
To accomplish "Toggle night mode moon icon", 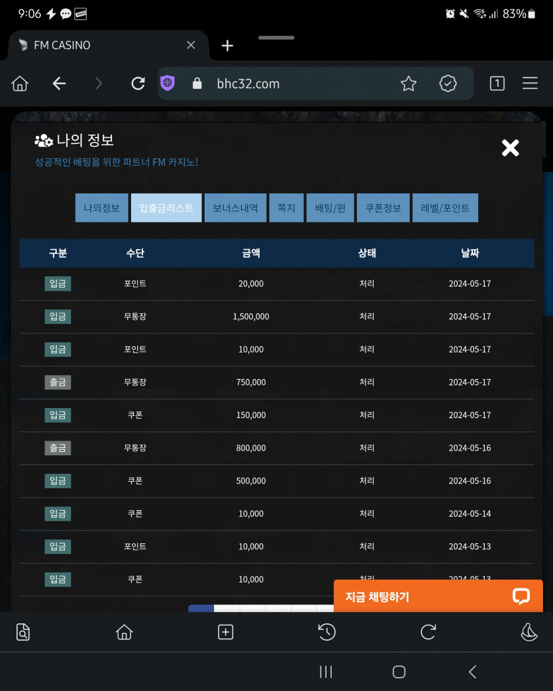I will [528, 632].
